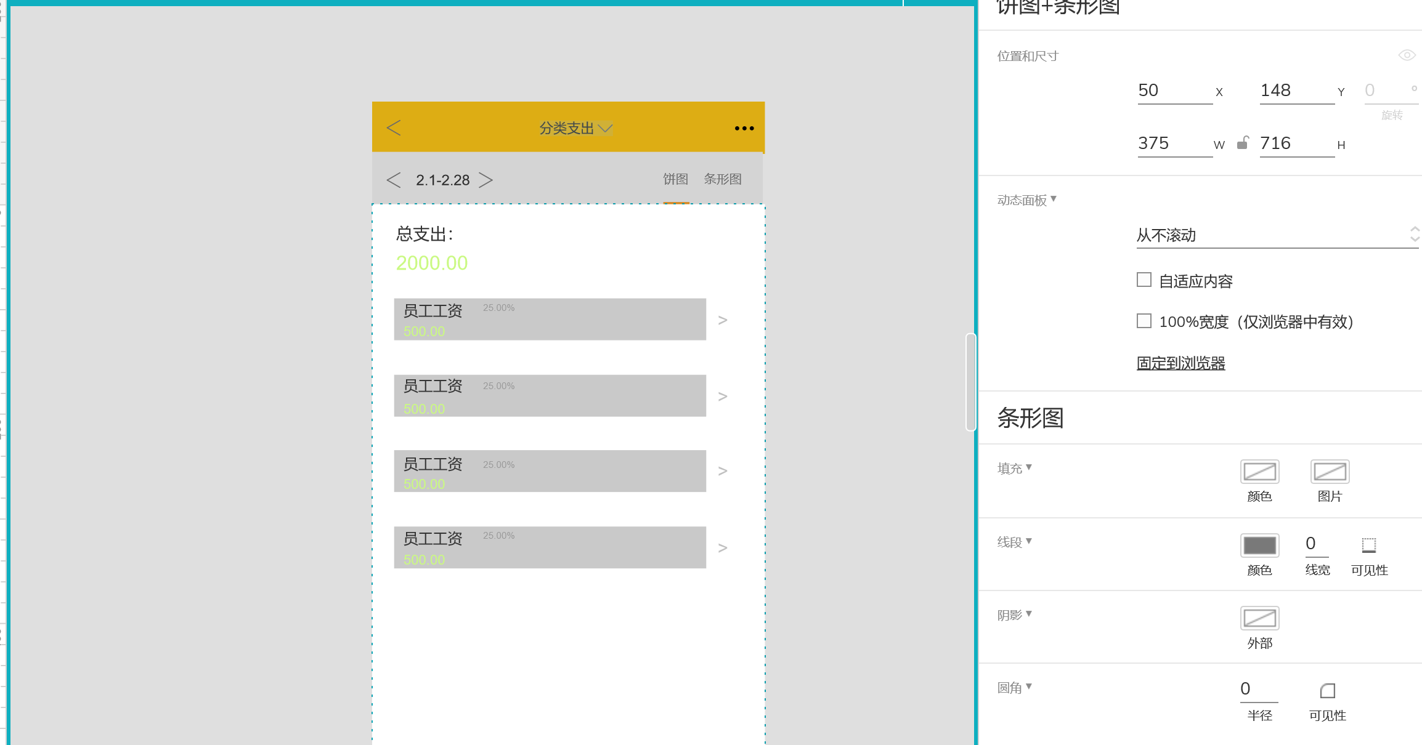Enable the 100%宽度 checkbox
Viewport: 1422px width, 745px height.
pyautogui.click(x=1144, y=321)
